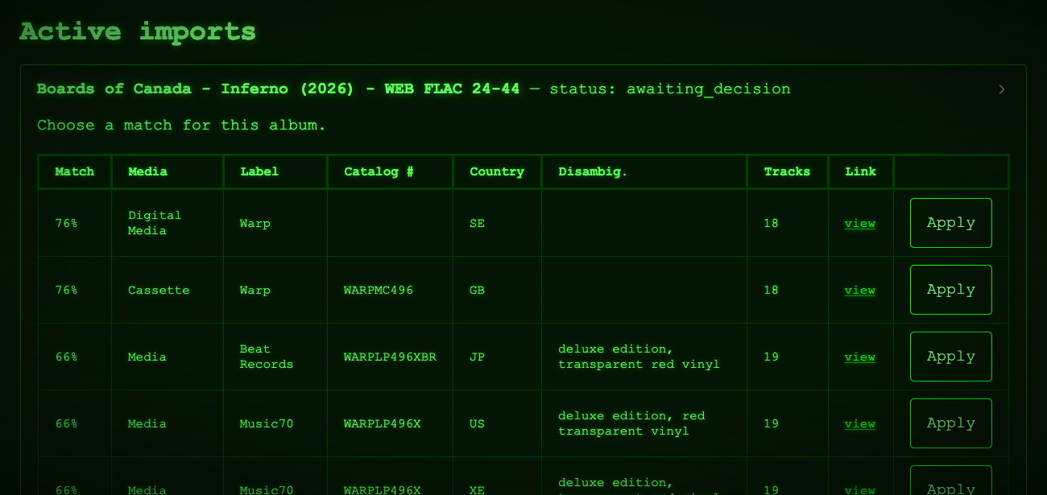Click the Match column header
Image resolution: width=1047 pixels, height=495 pixels.
pos(75,171)
